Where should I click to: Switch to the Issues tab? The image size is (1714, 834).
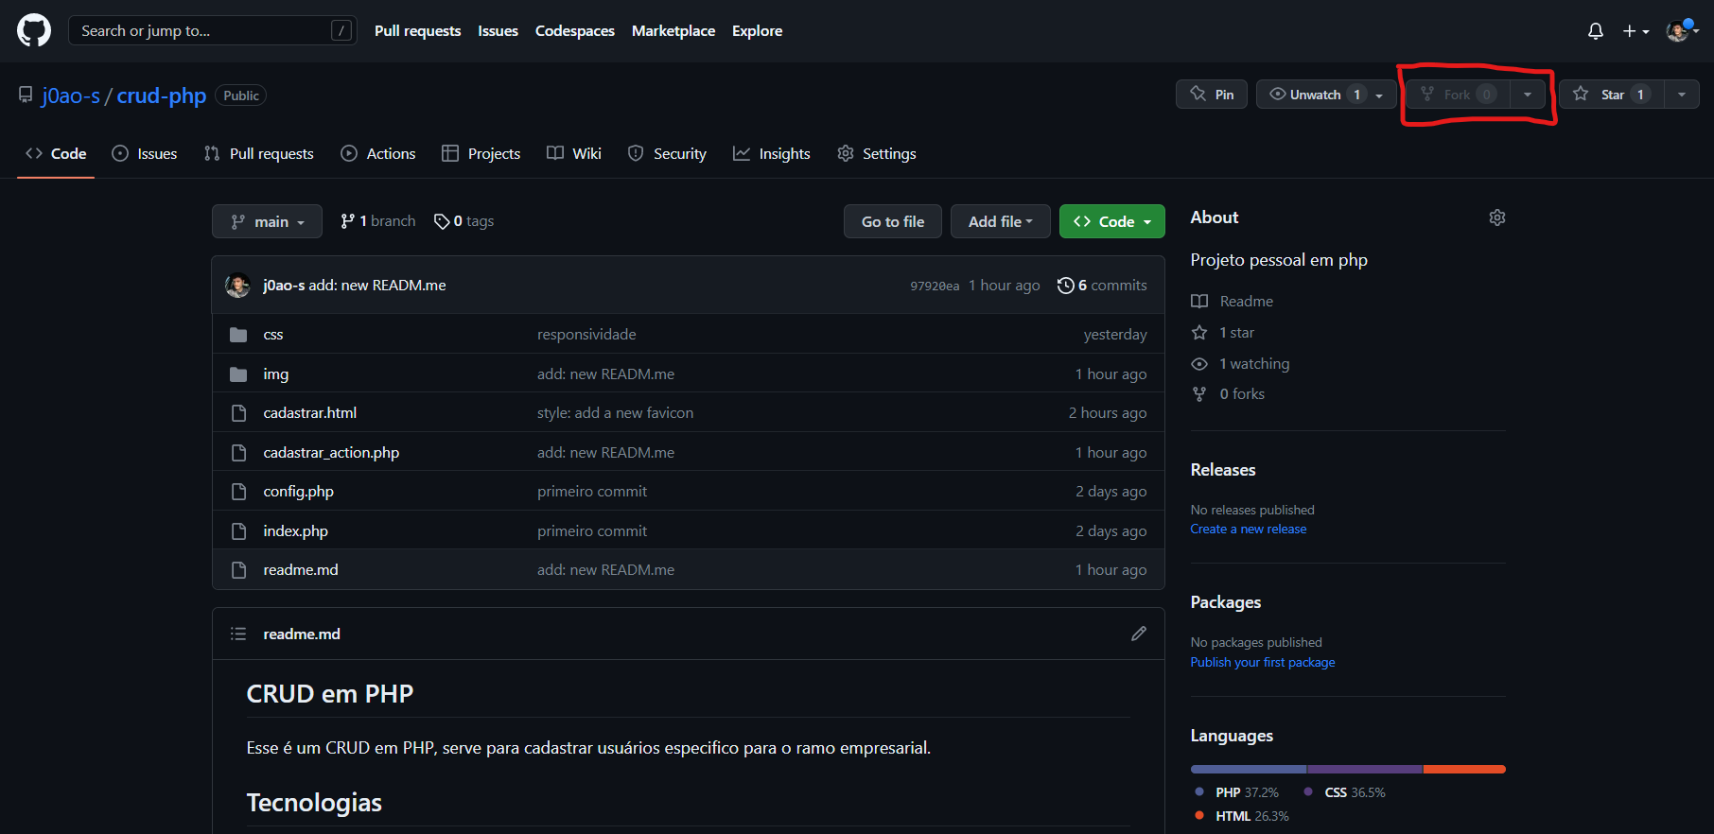144,153
